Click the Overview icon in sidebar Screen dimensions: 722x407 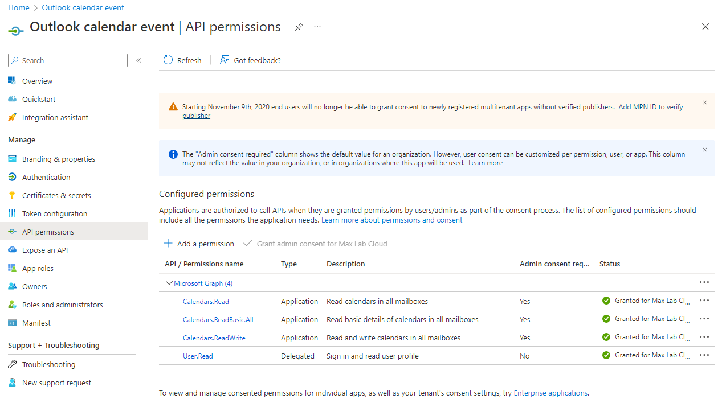12,81
